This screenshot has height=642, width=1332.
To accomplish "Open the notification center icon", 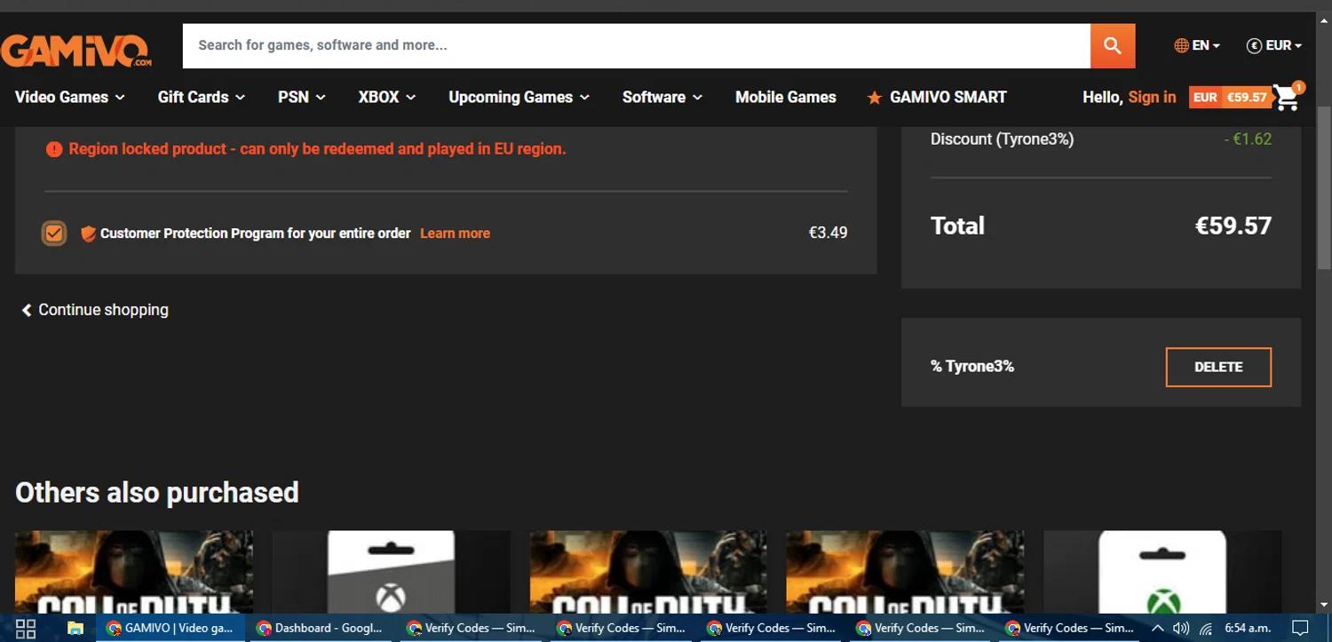I will pyautogui.click(x=1300, y=629).
